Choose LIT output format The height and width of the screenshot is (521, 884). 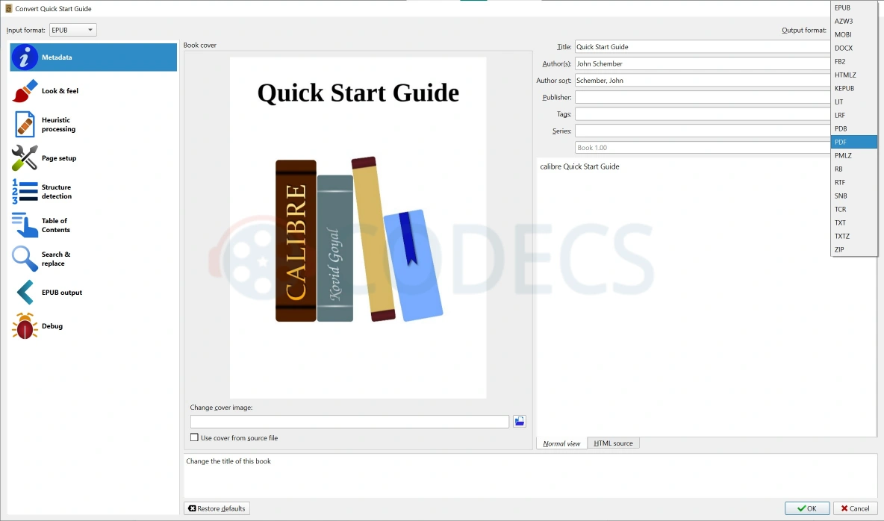(x=853, y=102)
